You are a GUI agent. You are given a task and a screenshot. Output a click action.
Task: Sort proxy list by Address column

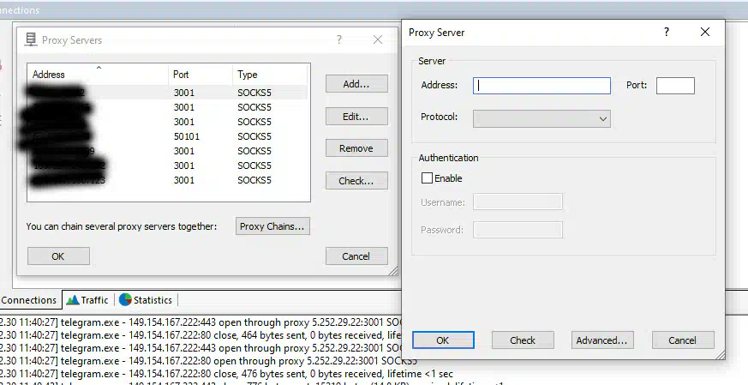[98, 74]
